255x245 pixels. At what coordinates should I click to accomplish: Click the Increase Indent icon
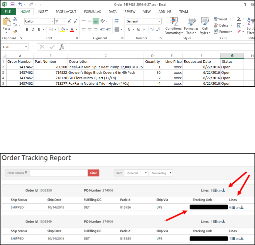[108, 30]
